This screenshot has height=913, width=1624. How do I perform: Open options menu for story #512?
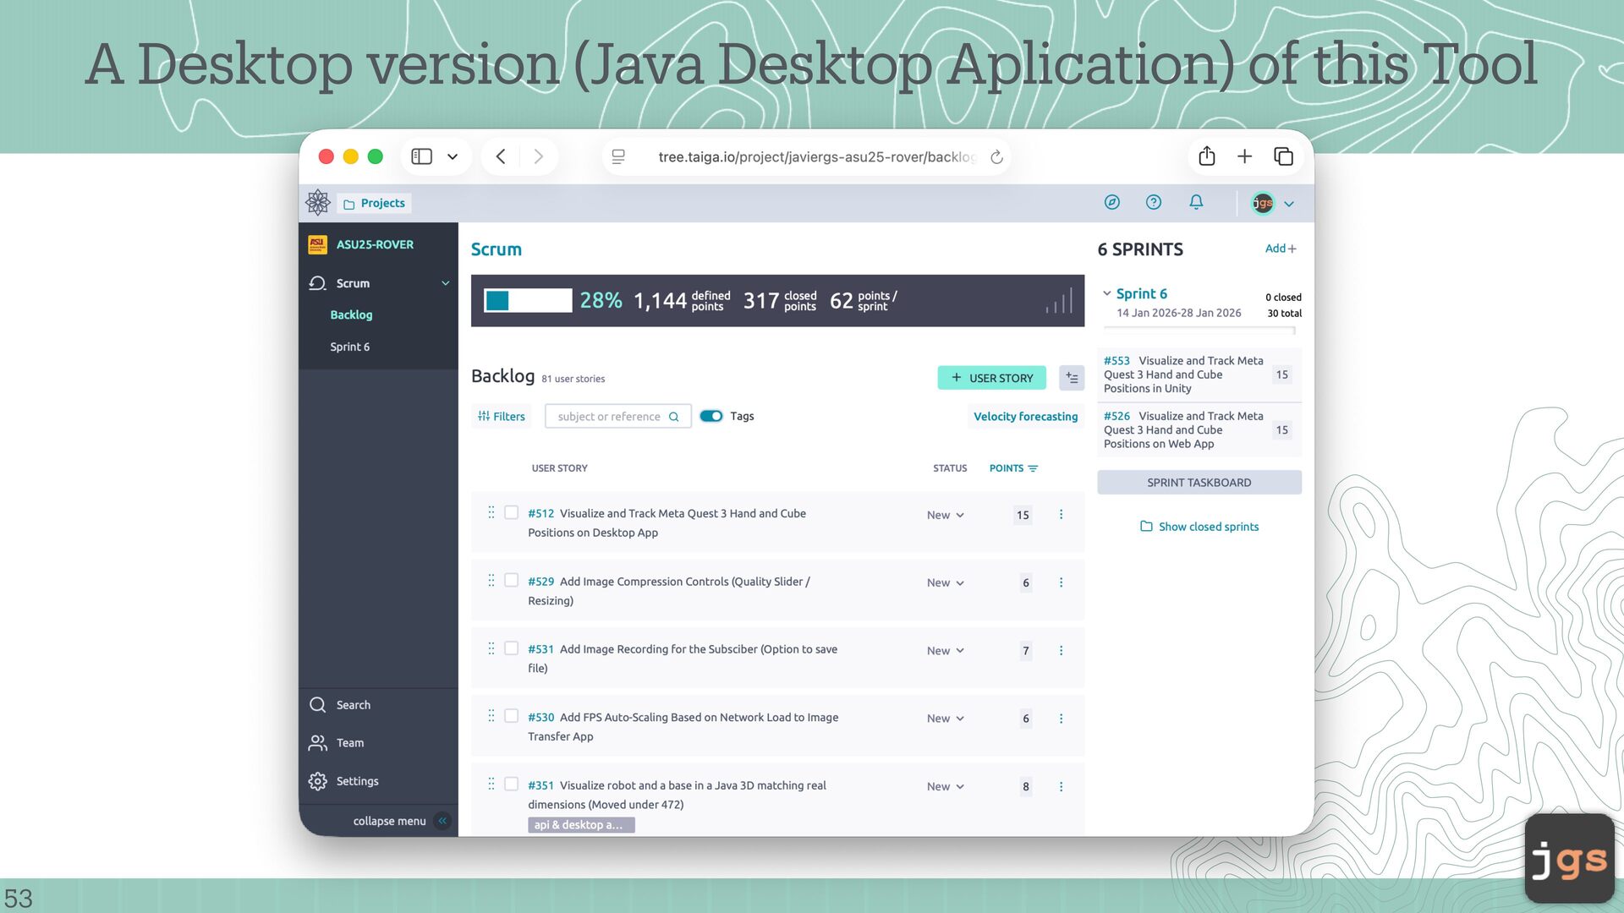(x=1061, y=515)
